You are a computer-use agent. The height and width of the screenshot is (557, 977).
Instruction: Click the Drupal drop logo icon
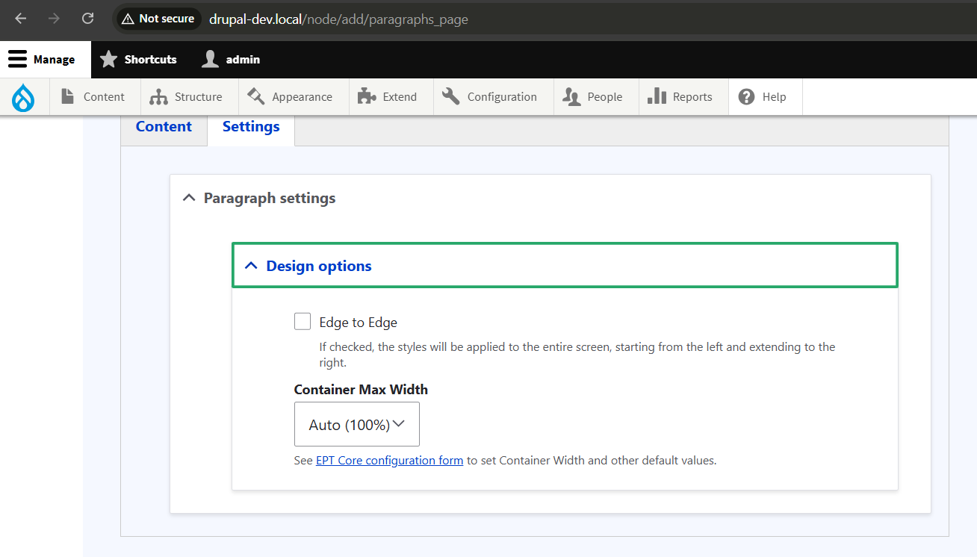pos(24,97)
